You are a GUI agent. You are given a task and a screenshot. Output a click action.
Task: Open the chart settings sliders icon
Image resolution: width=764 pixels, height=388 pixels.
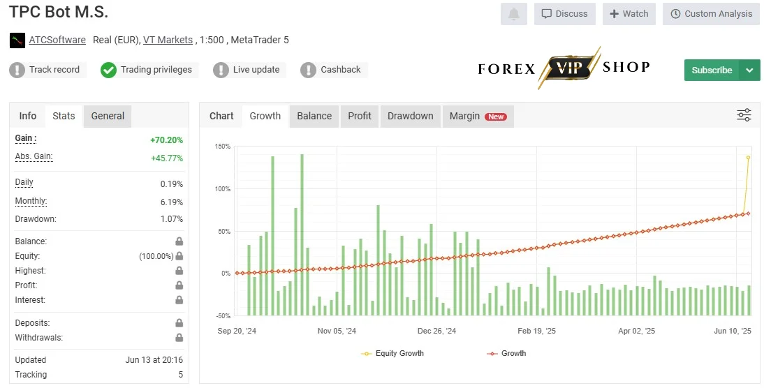tap(744, 115)
